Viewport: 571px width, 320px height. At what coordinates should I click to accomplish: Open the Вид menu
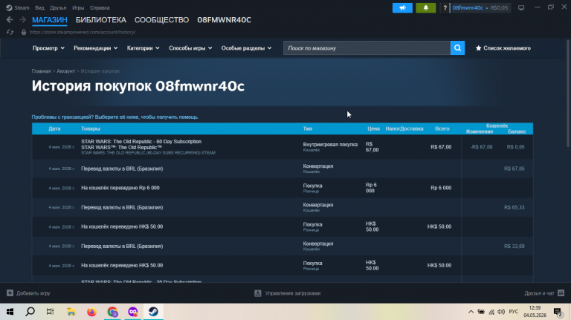tap(39, 7)
